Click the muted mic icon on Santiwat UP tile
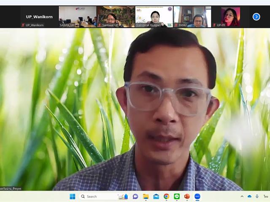The height and width of the screenshot is (202, 270). 100,25
